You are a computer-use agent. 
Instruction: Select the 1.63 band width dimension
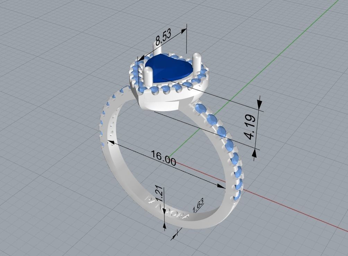click(x=198, y=206)
